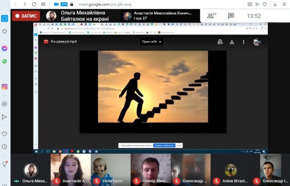Viewport: 290px width, 186px height.
Task: Toggle the VPN badge in address bar
Action: click(58, 4)
